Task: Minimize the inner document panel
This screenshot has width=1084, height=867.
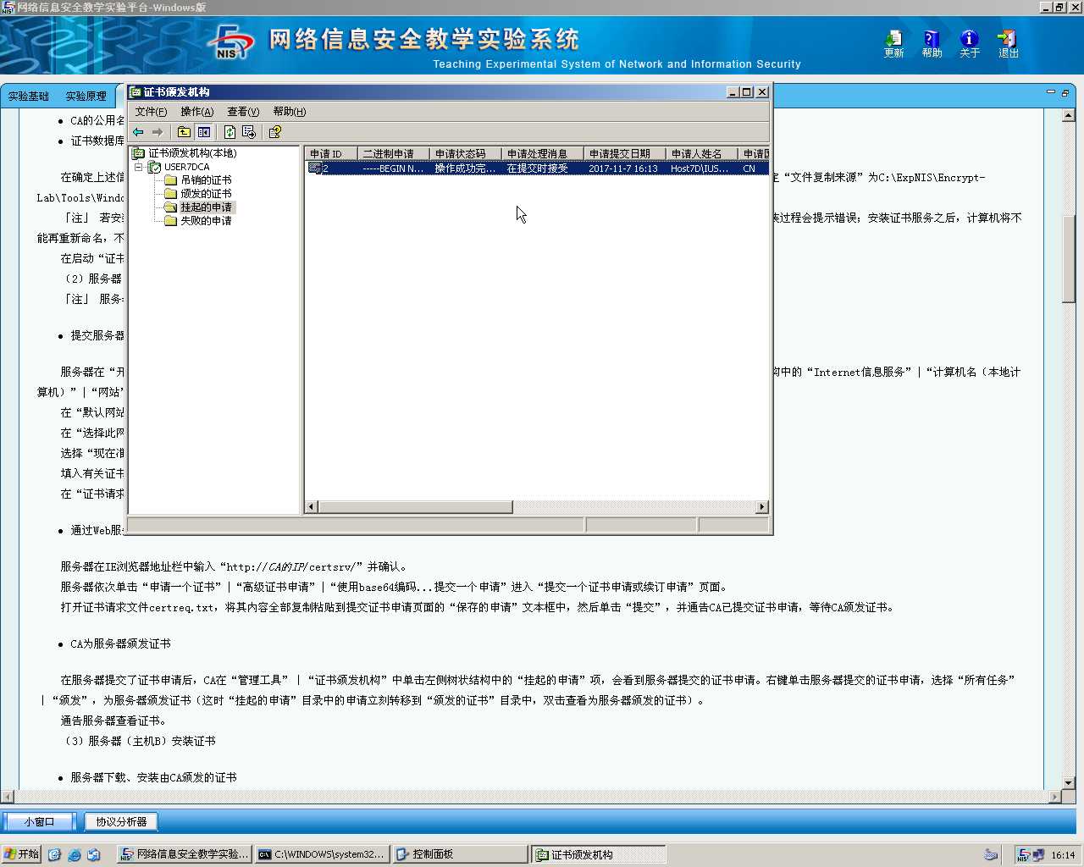Action: coord(1051,92)
